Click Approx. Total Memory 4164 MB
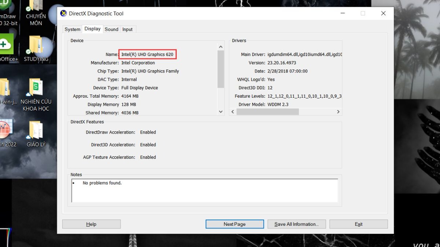 coord(130,96)
